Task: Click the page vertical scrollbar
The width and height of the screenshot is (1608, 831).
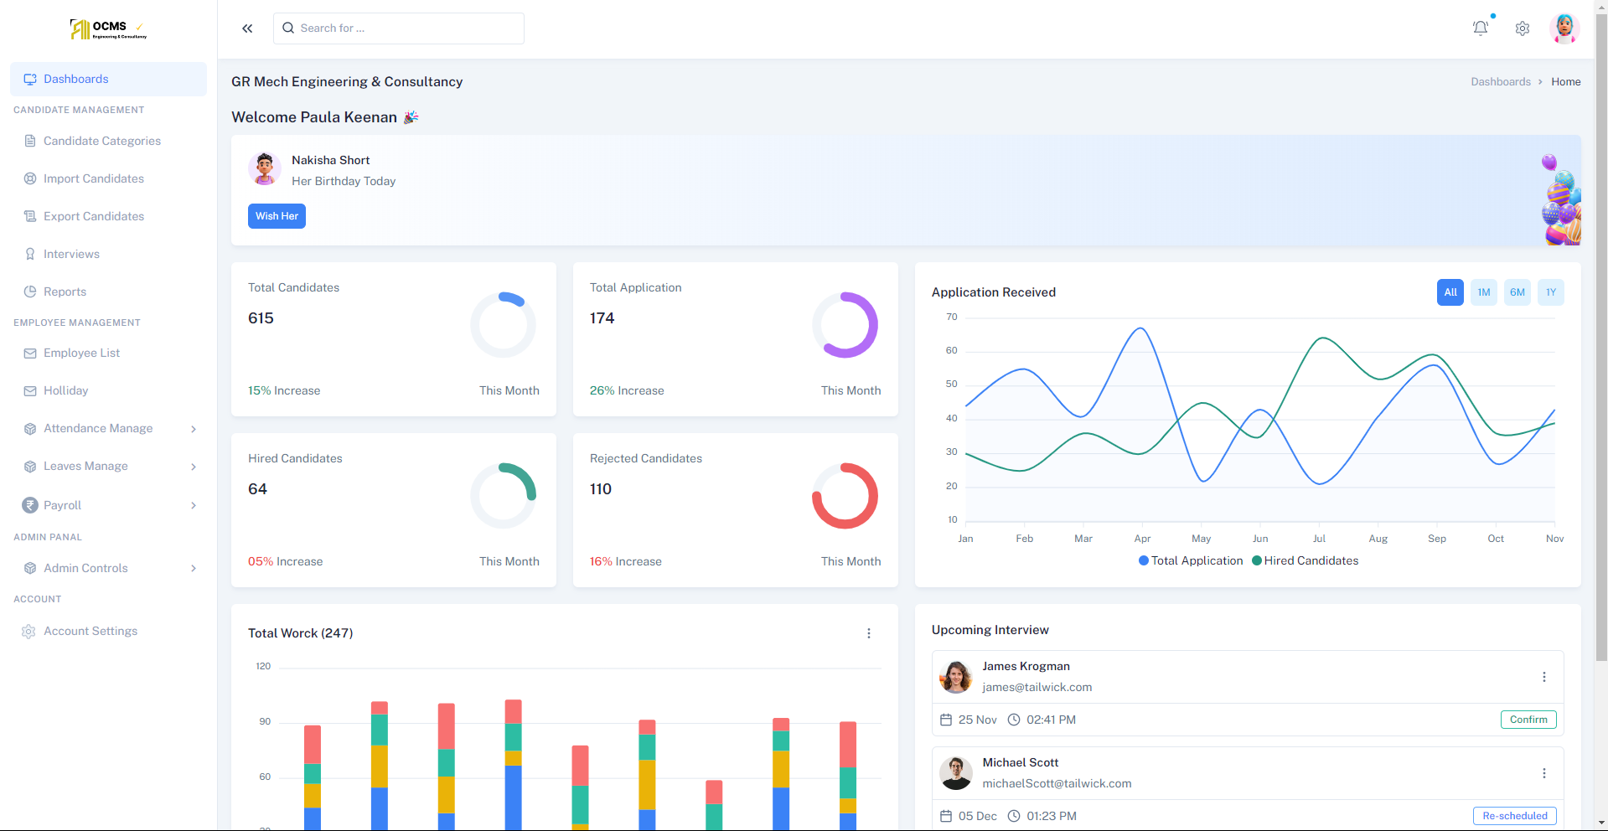Action: point(1601,335)
